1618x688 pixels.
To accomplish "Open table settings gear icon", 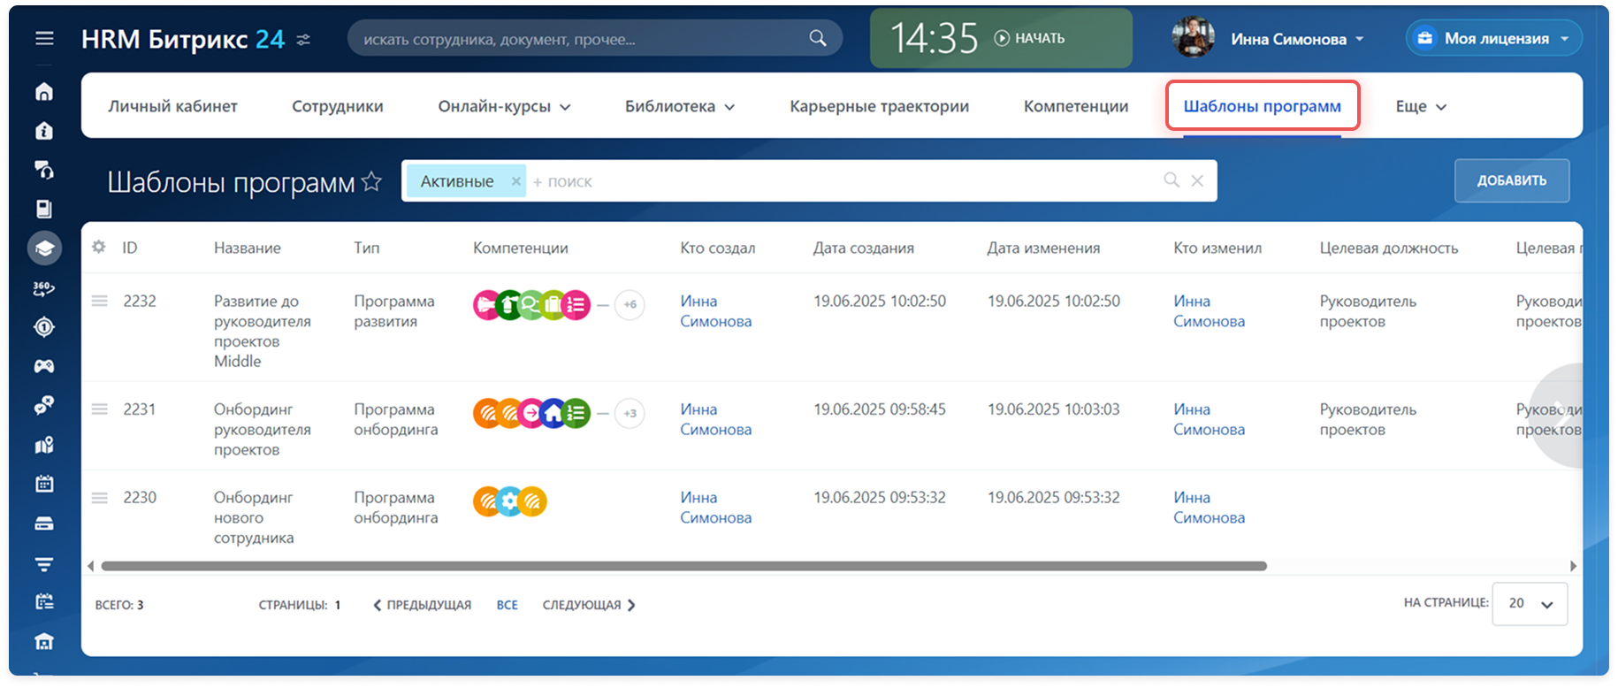I will coord(99,248).
